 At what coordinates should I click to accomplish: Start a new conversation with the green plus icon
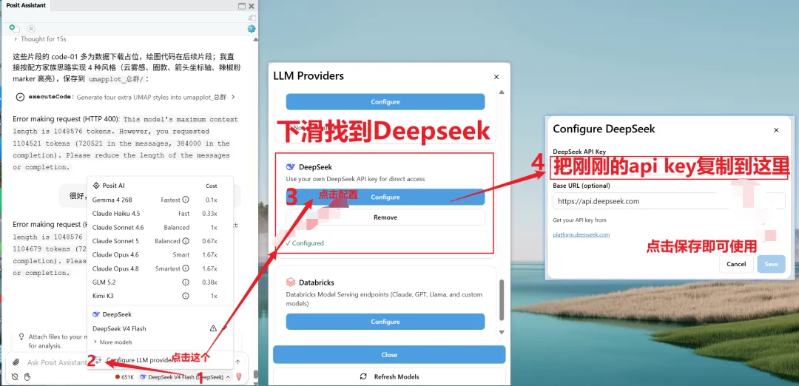coord(14,29)
